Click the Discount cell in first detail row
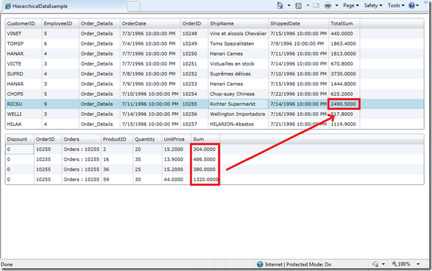432x271 pixels. point(19,149)
